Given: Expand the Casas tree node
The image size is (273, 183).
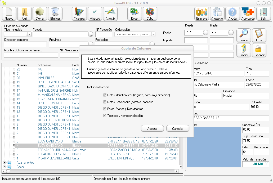Looking at the screenshot, I should pyautogui.click(x=4, y=167).
